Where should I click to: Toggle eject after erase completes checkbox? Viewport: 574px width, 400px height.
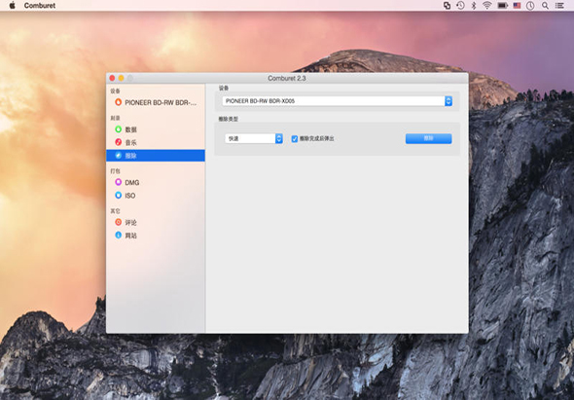click(x=295, y=139)
